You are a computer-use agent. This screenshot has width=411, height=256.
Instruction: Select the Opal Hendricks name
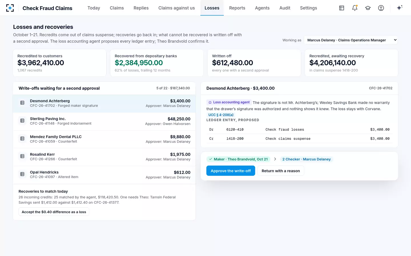[x=44, y=172]
